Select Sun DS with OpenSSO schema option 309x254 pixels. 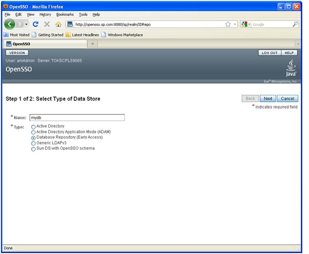[x=33, y=149]
